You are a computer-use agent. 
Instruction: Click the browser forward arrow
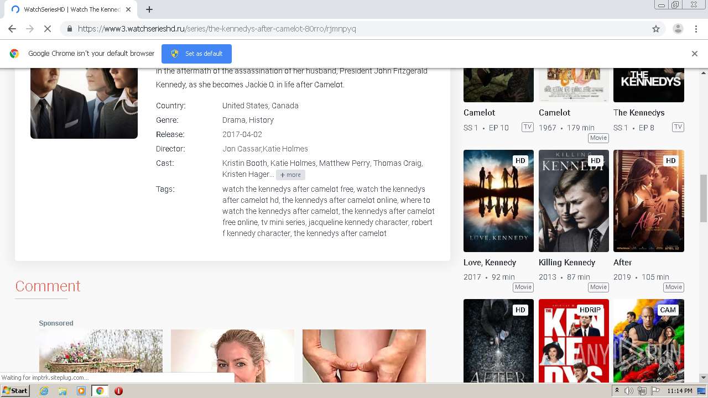[x=30, y=29]
